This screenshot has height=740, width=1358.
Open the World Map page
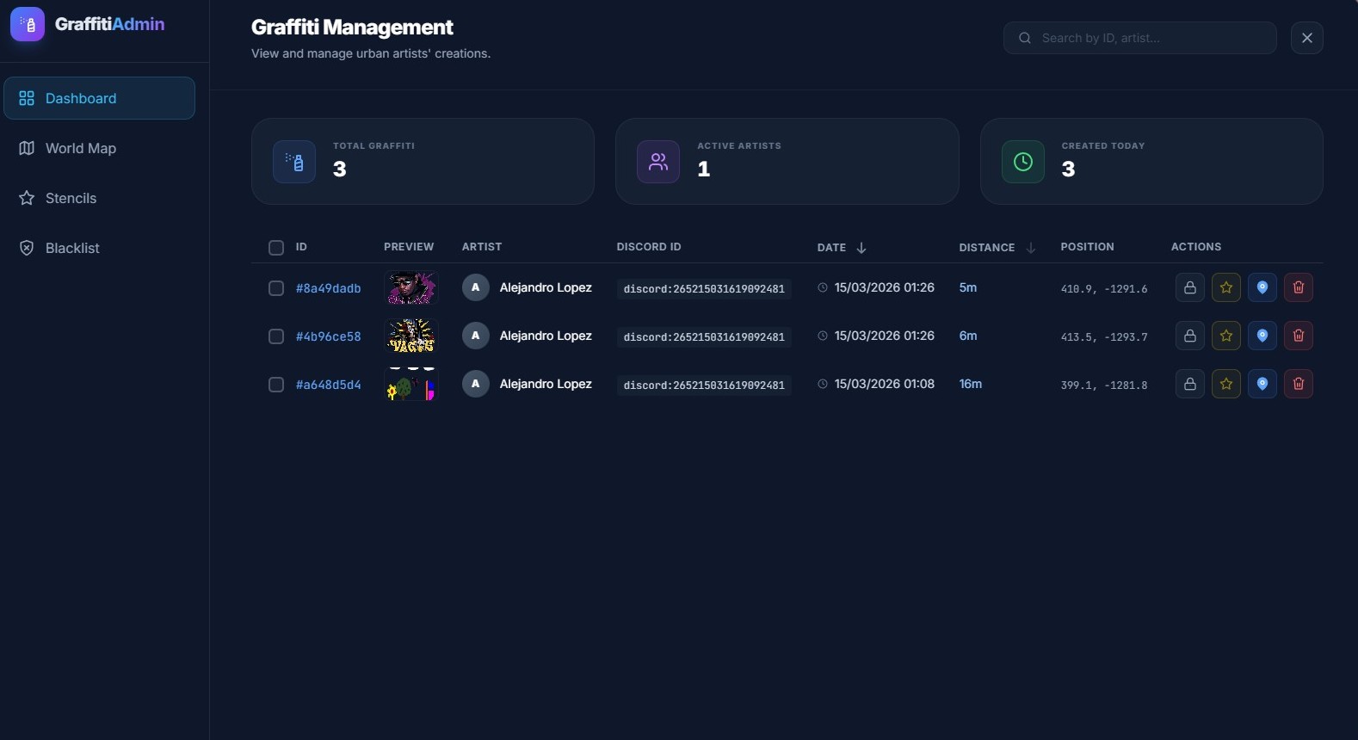point(80,148)
